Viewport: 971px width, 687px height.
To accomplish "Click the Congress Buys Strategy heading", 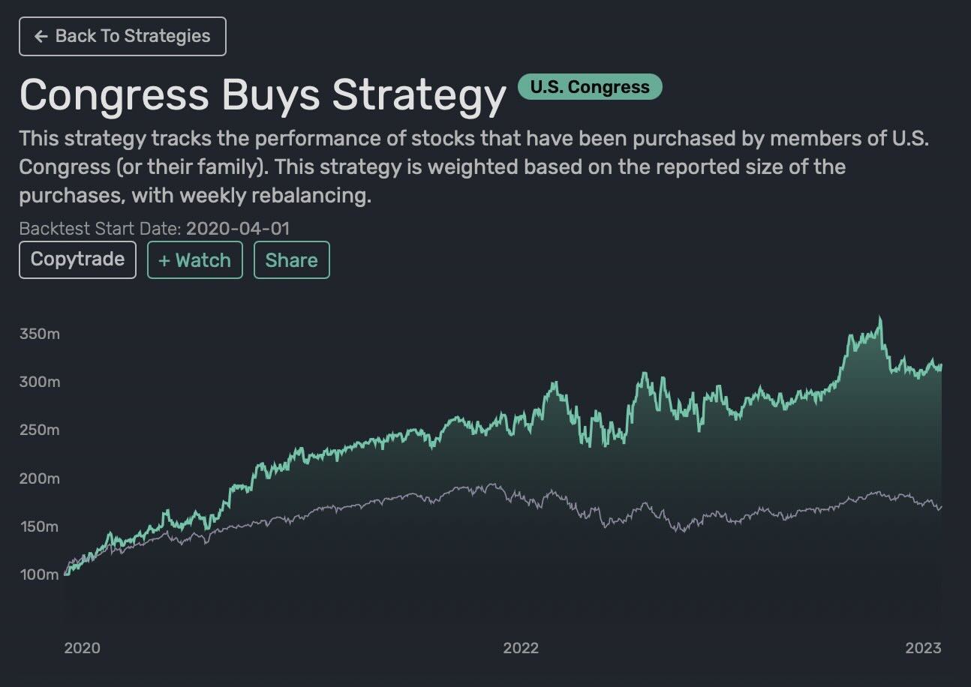I will pos(263,95).
